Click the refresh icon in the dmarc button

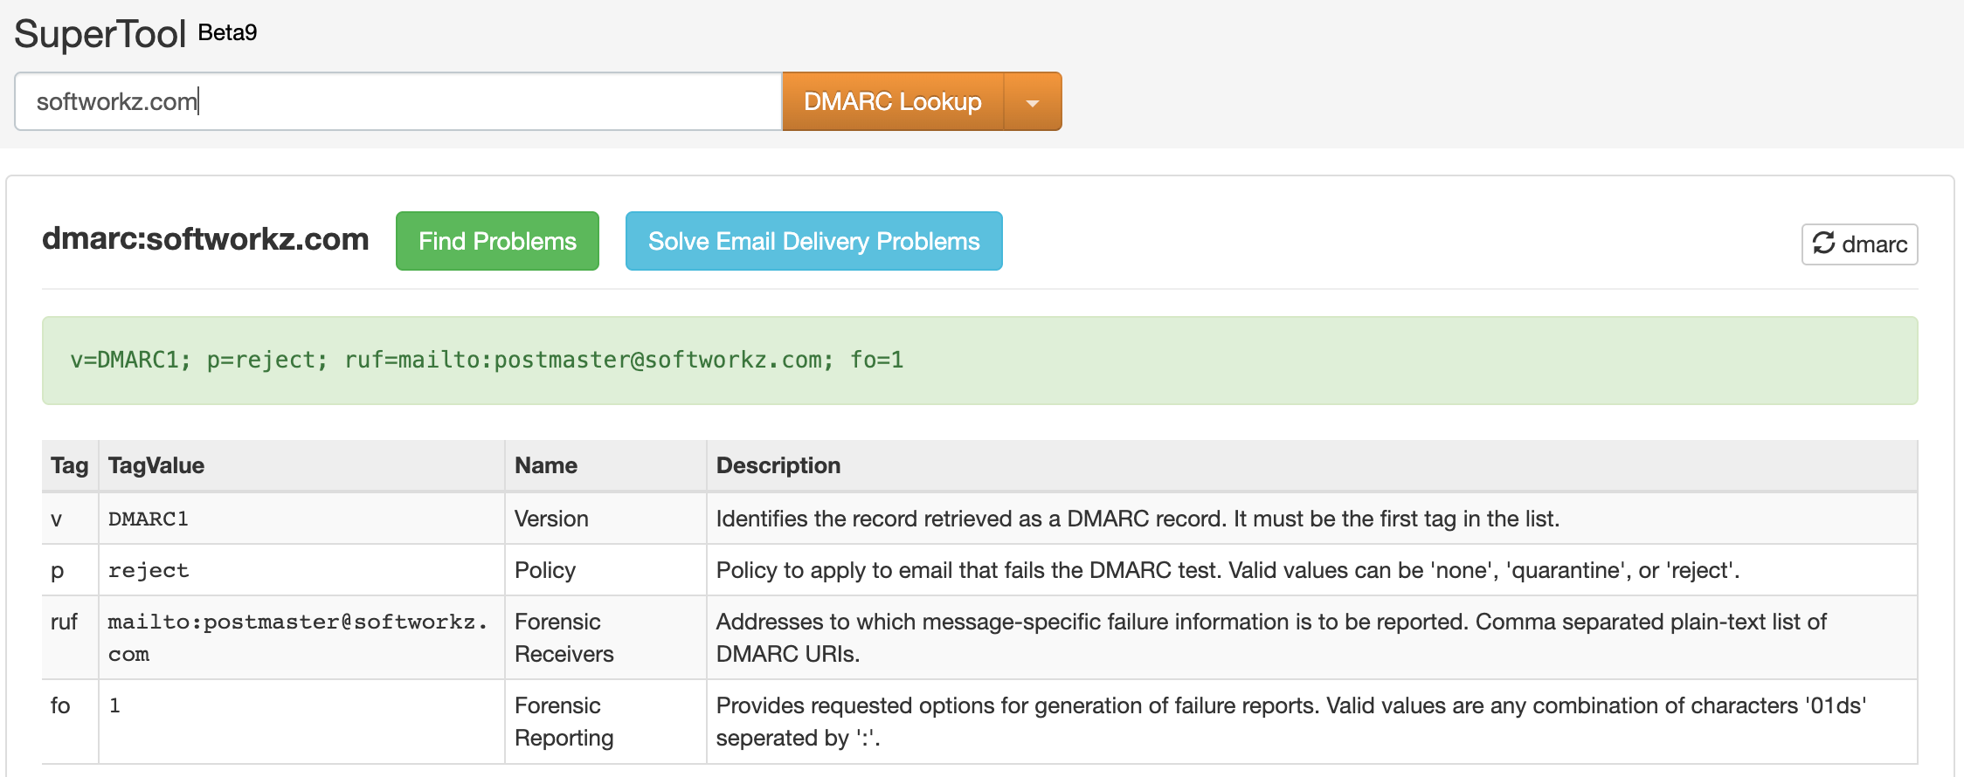[x=1823, y=243]
